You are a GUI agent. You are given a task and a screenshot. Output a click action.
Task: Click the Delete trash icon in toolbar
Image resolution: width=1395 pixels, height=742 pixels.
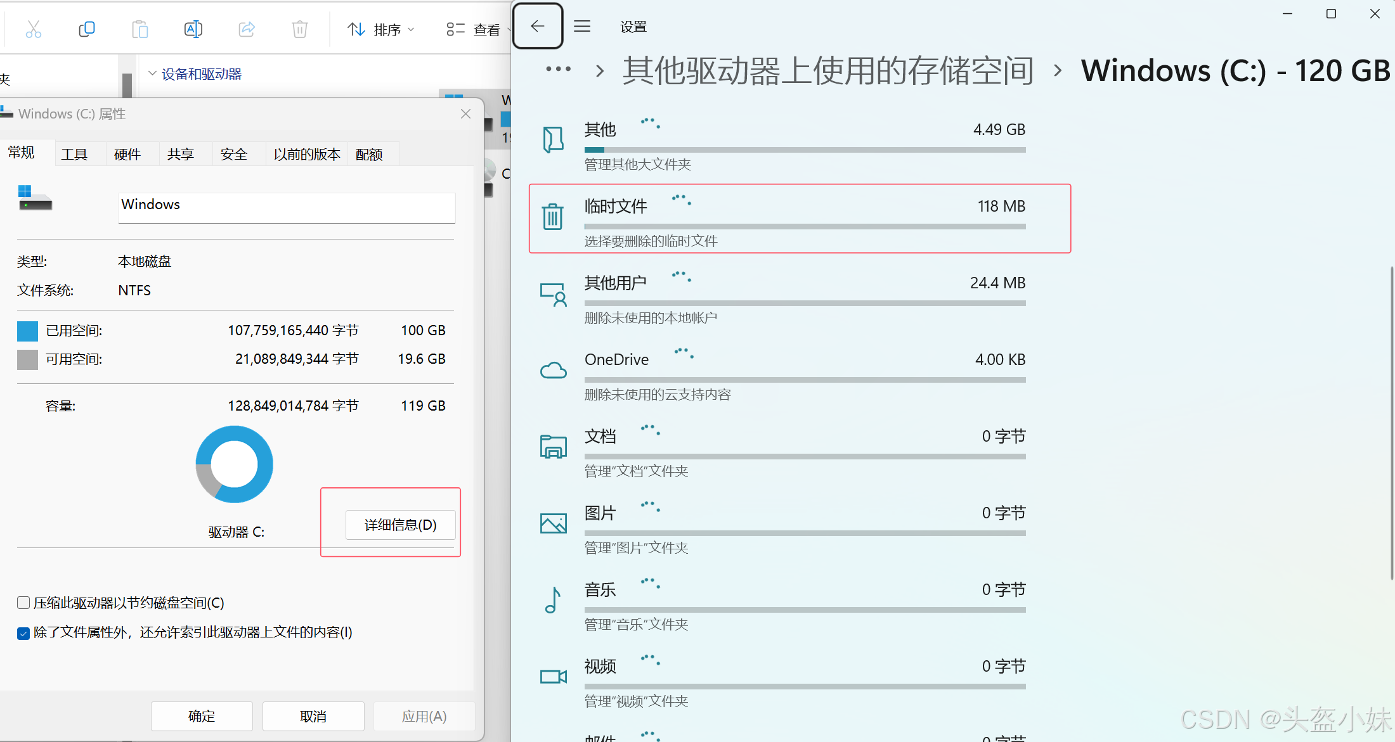click(299, 29)
